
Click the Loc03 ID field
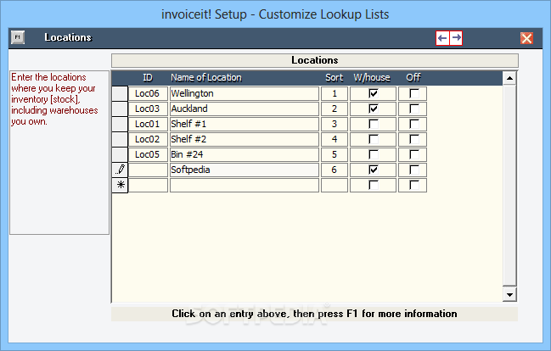coord(148,109)
